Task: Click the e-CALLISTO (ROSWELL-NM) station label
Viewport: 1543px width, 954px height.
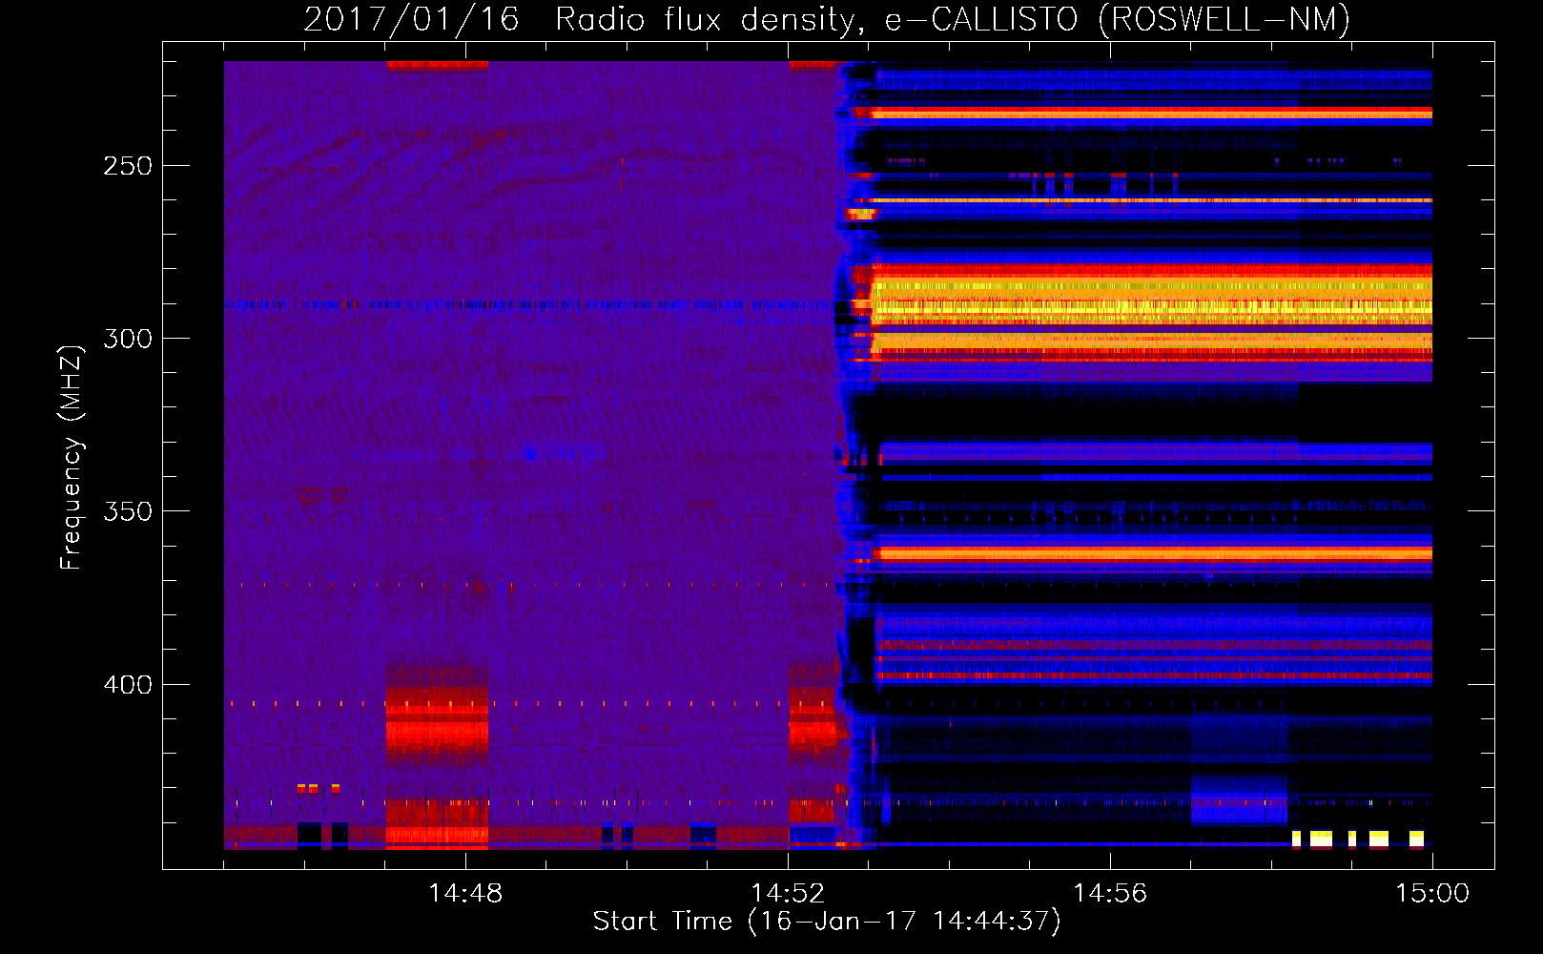Action: 1117,19
